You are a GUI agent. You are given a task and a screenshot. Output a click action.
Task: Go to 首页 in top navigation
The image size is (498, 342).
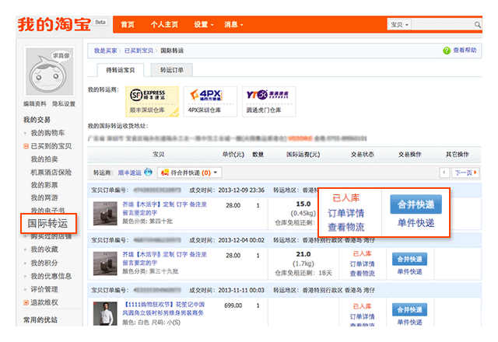click(x=128, y=24)
